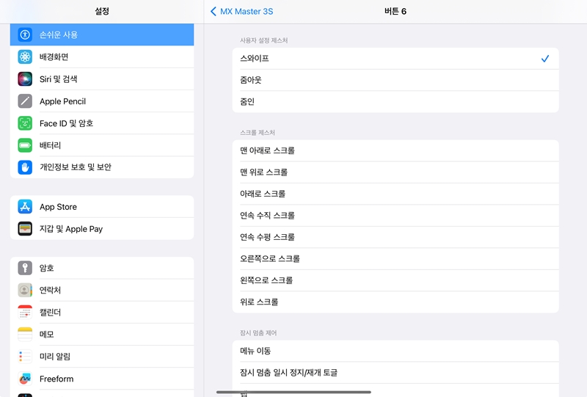Tap the 스크롤 제스처 section header

[x=258, y=133]
